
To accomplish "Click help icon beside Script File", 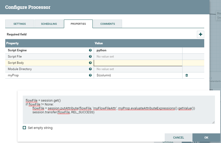I will coord(90,57).
